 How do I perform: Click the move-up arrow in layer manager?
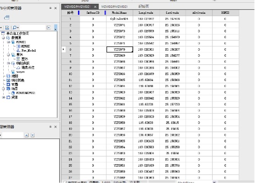[x=27, y=135]
